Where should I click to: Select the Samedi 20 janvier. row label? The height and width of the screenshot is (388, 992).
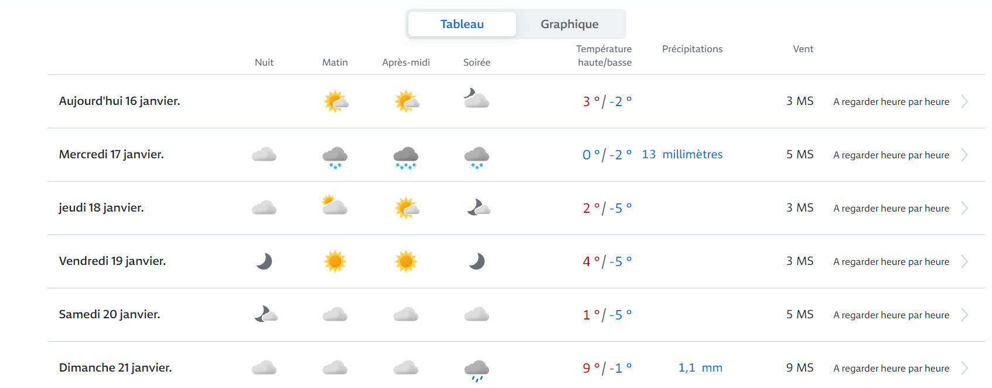pyautogui.click(x=110, y=314)
